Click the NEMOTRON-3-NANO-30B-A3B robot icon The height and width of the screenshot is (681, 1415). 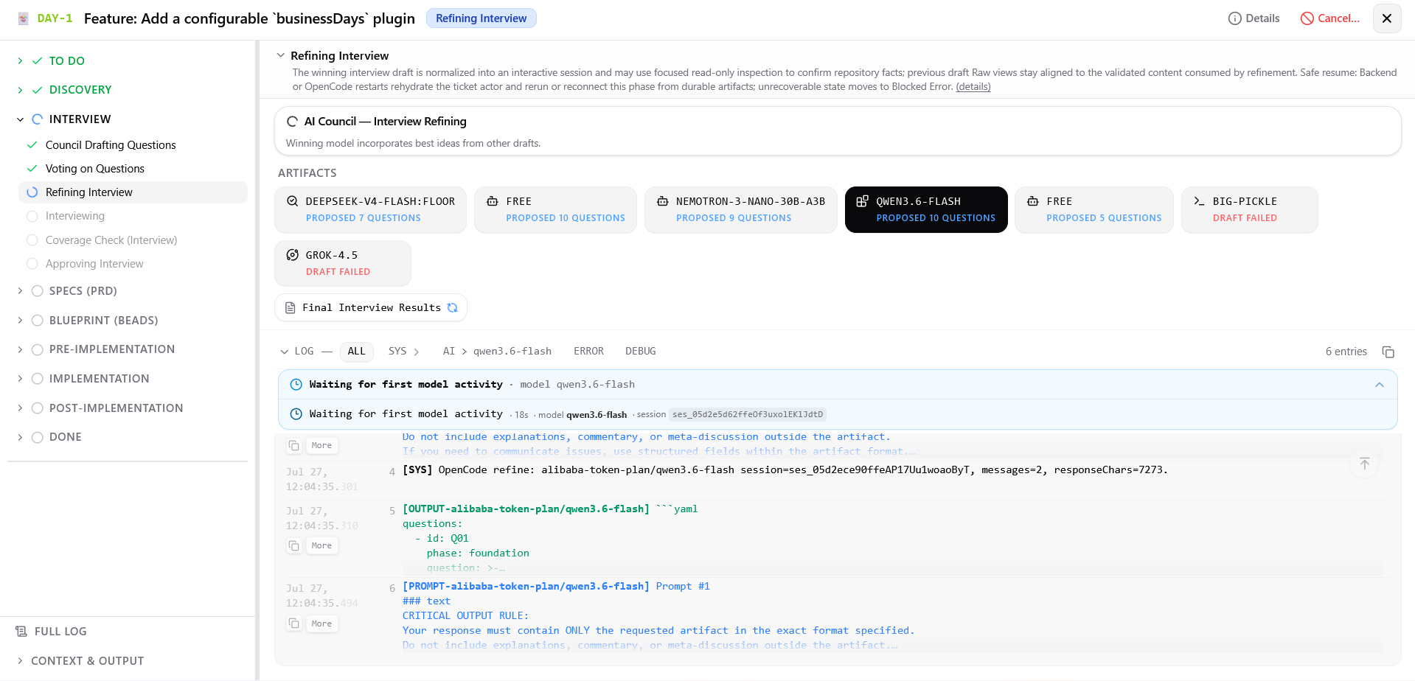point(663,201)
